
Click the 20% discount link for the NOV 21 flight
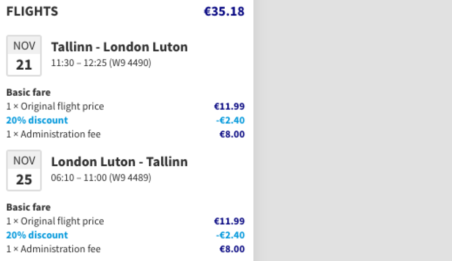pos(37,120)
